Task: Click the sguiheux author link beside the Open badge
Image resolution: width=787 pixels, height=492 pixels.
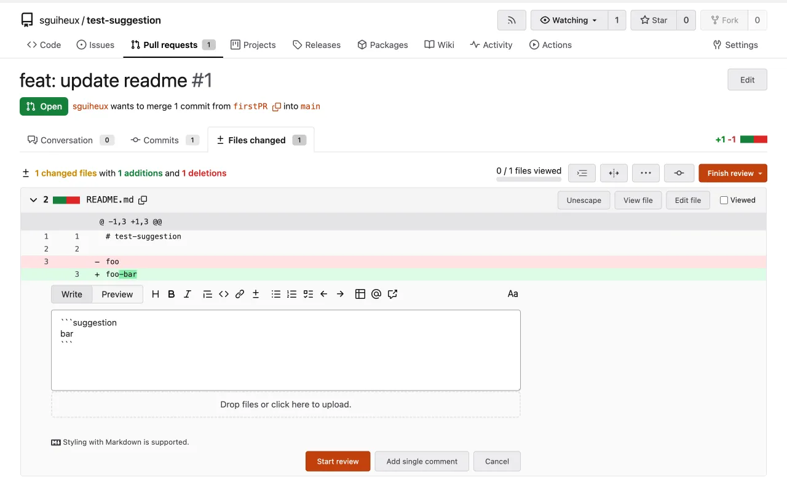Action: click(x=90, y=106)
